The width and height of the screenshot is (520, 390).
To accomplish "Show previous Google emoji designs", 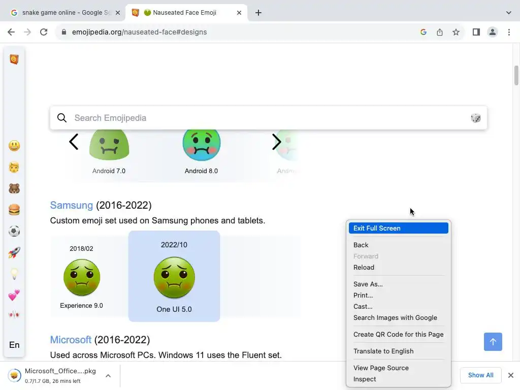I will point(74,142).
